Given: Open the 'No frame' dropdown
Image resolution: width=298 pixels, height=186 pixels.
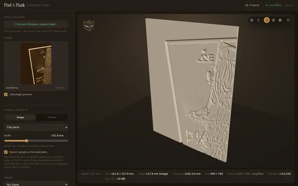Looking at the screenshot, I should [x=36, y=184].
